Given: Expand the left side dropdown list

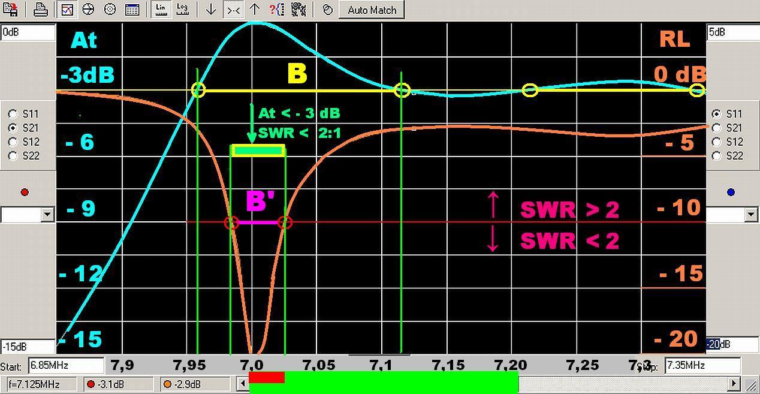Looking at the screenshot, I should click(x=48, y=215).
